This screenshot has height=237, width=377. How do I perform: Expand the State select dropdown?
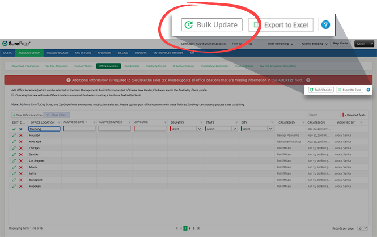pos(221,129)
